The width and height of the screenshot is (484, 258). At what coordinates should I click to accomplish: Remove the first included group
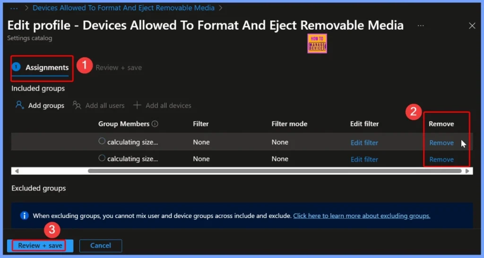(441, 142)
